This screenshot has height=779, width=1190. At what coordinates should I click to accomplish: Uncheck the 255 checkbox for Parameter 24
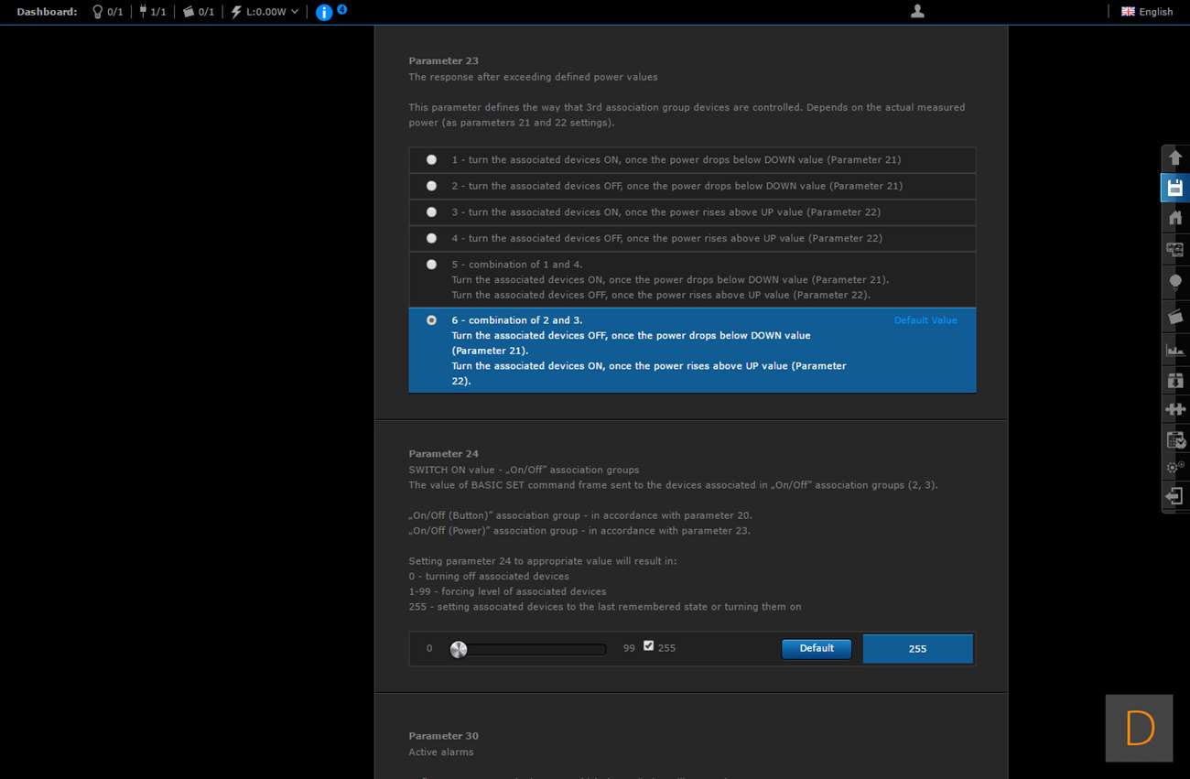click(648, 646)
